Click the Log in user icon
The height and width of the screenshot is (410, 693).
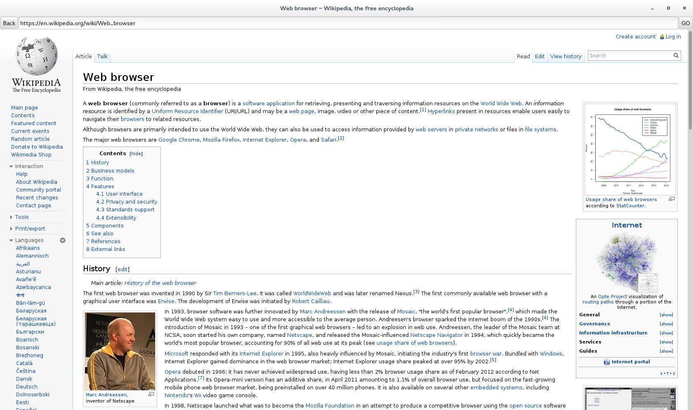662,37
